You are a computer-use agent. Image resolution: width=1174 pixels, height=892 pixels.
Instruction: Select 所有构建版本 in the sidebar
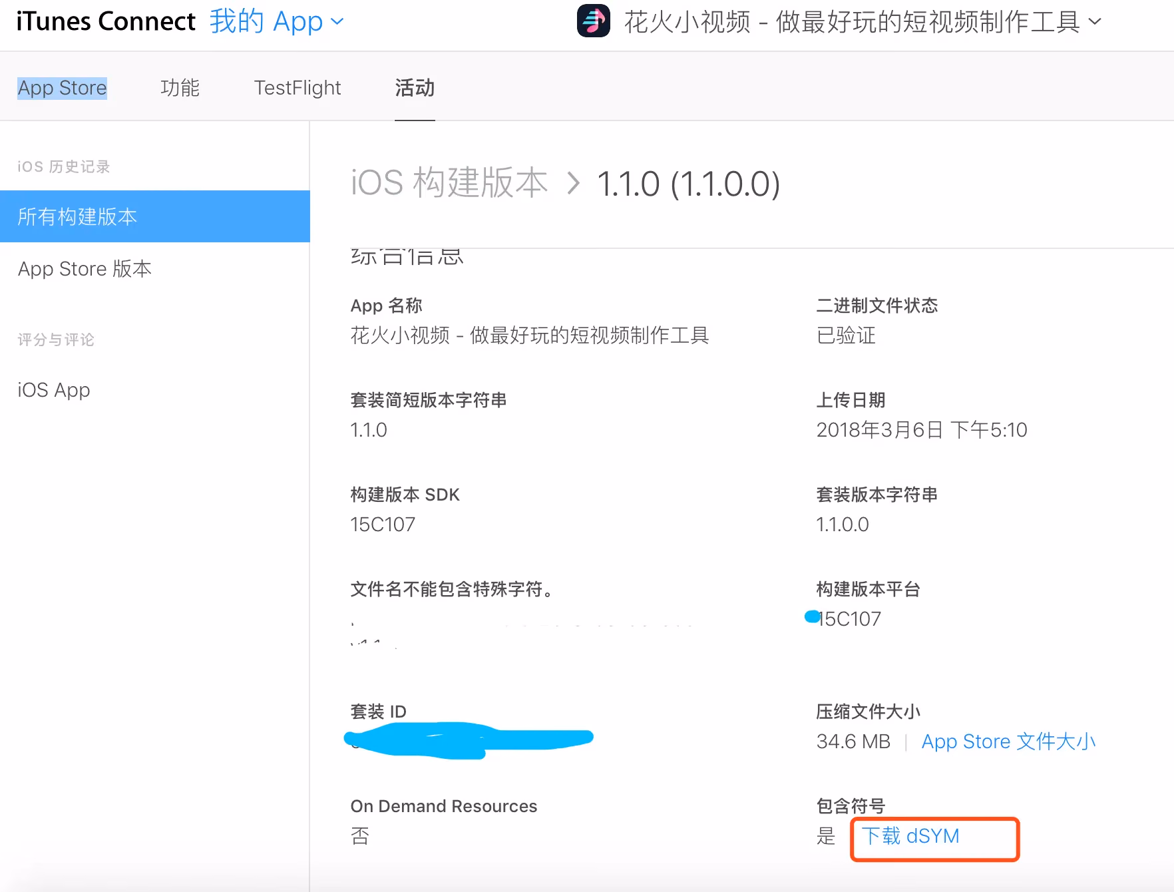click(154, 216)
